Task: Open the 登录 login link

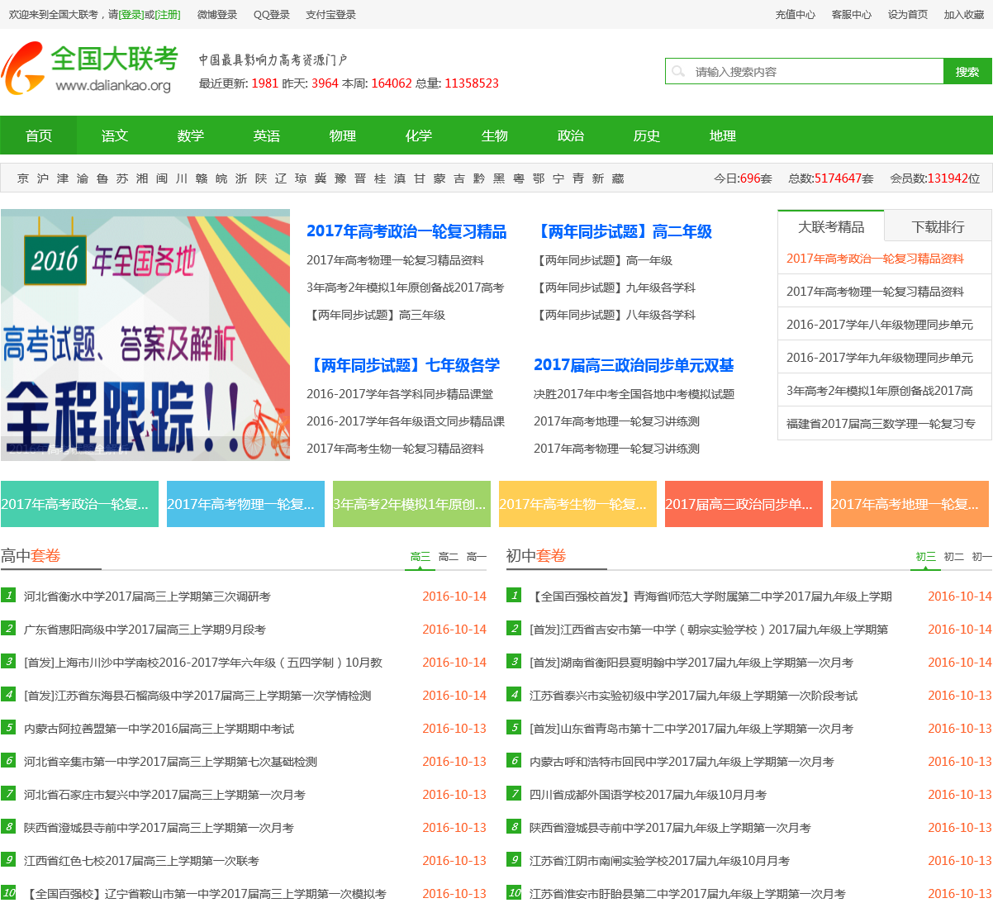Action: 131,15
